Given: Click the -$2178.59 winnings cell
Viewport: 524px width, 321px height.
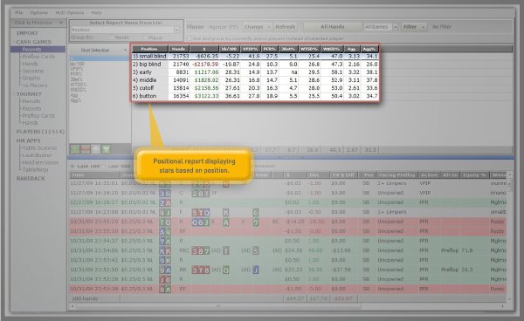Looking at the screenshot, I should [205, 65].
